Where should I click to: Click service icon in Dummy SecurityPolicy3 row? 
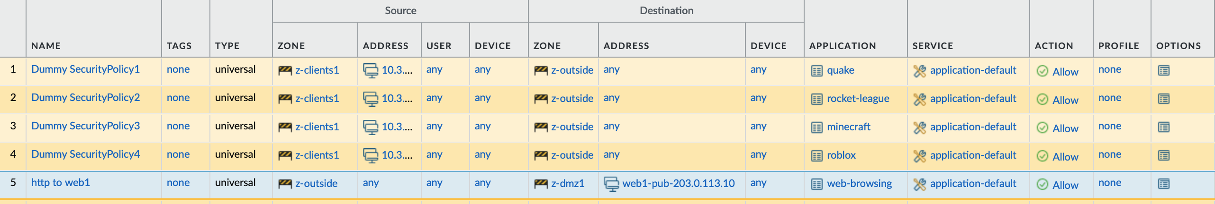coord(919,127)
